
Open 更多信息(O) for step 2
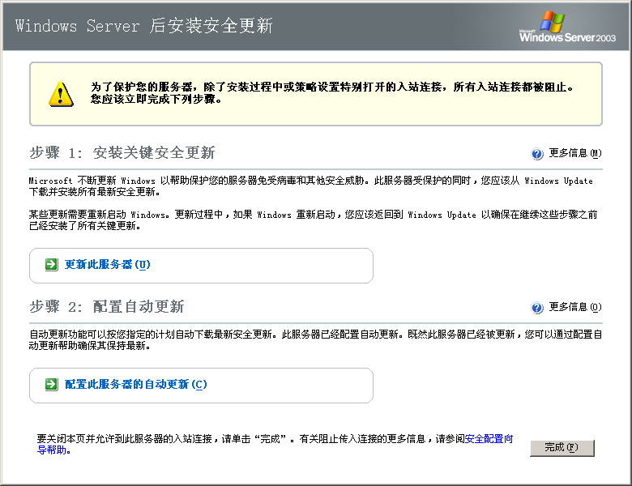575,307
